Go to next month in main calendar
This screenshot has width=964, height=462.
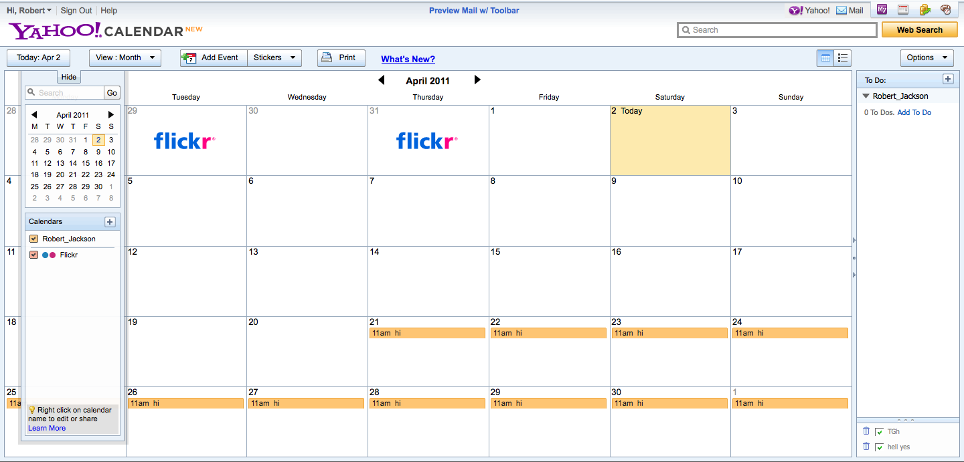coord(477,80)
